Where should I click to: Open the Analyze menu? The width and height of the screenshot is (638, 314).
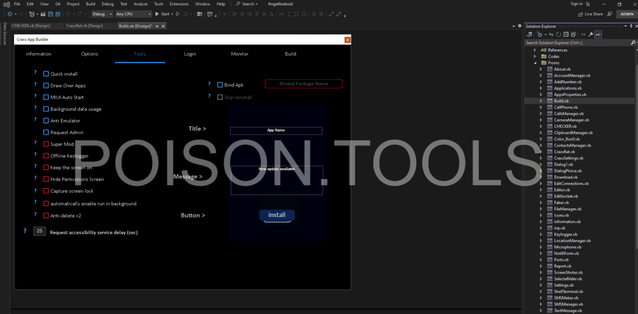pyautogui.click(x=140, y=4)
